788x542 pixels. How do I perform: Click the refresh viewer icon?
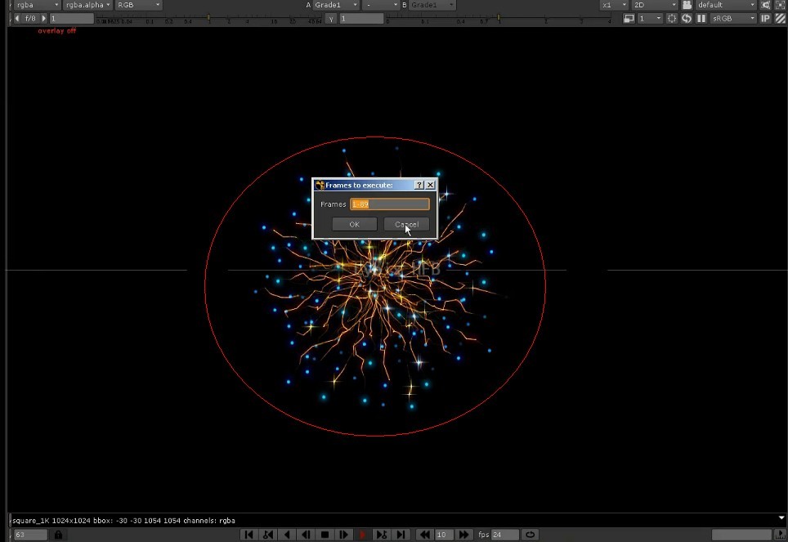(x=687, y=18)
